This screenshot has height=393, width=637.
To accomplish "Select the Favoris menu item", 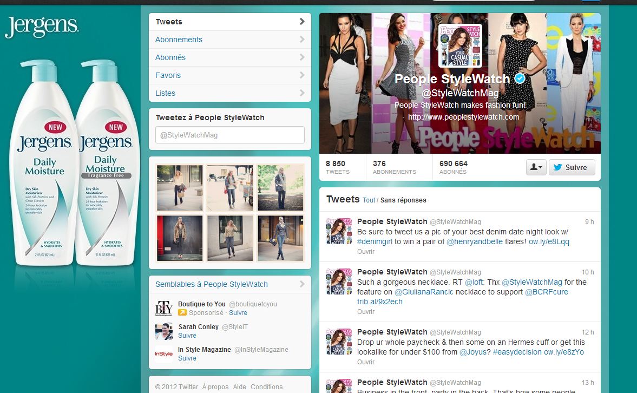I will pyautogui.click(x=168, y=75).
